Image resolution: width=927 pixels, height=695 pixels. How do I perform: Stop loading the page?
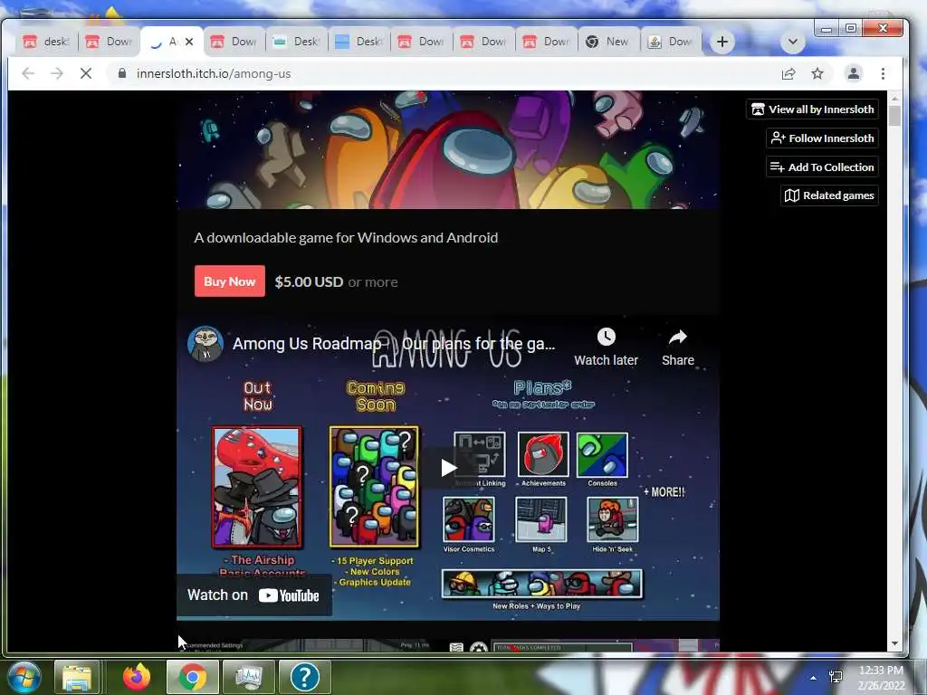pos(86,73)
